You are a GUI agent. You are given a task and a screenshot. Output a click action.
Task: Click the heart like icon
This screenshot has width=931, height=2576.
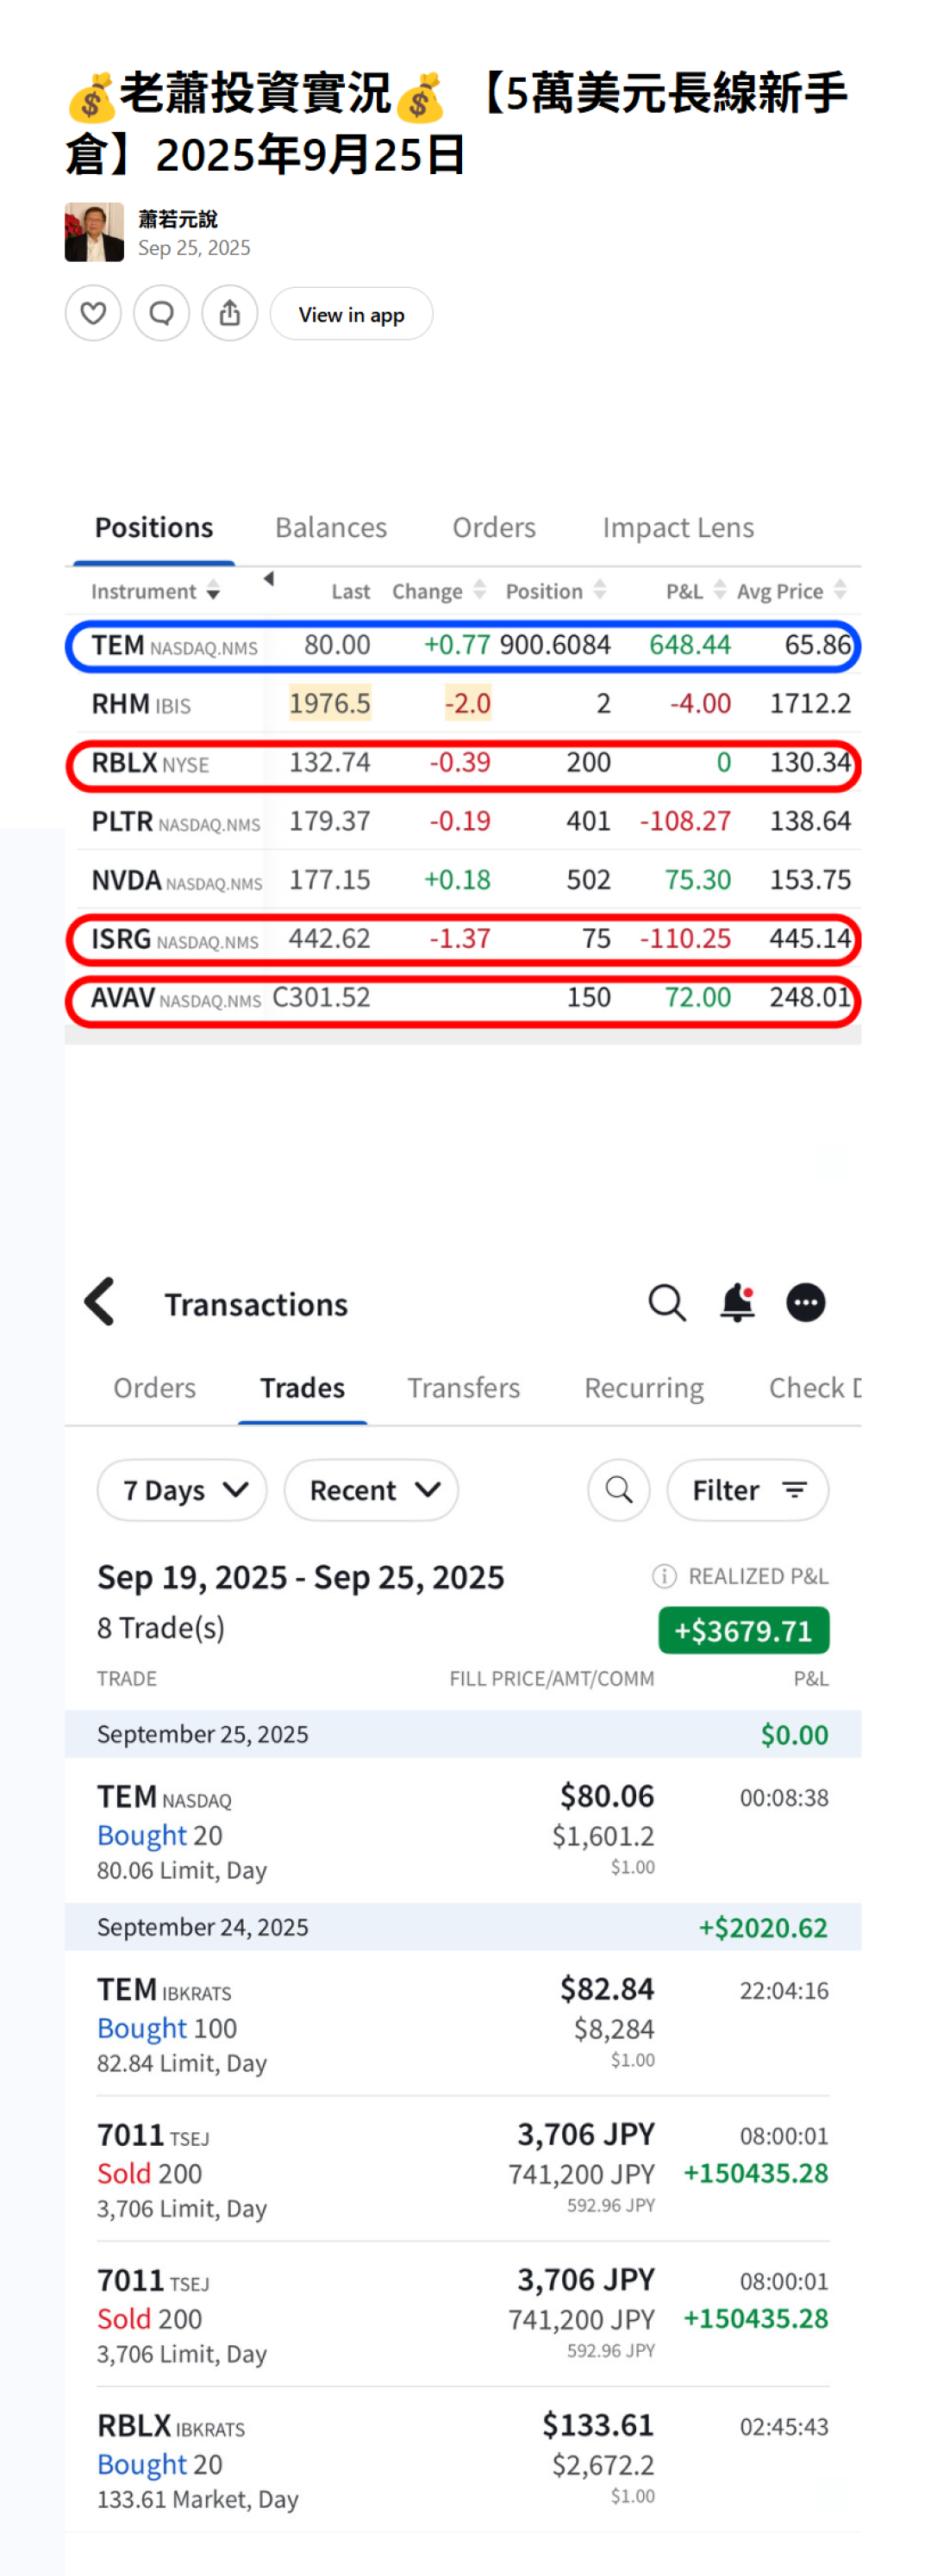tap(93, 314)
